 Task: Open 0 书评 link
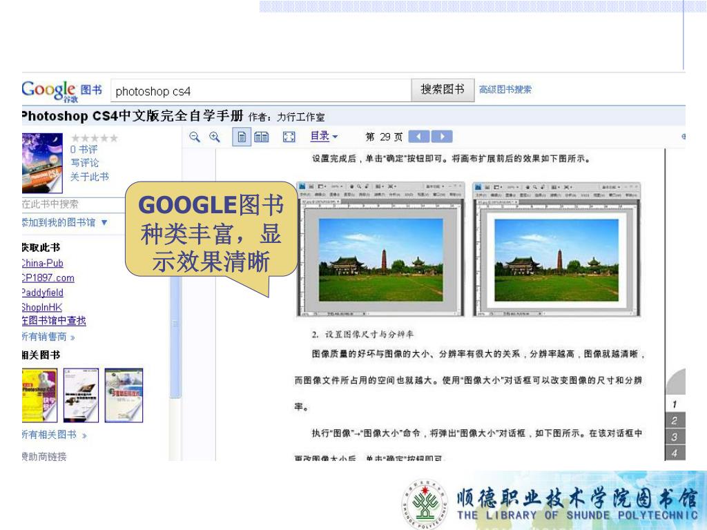[x=84, y=150]
